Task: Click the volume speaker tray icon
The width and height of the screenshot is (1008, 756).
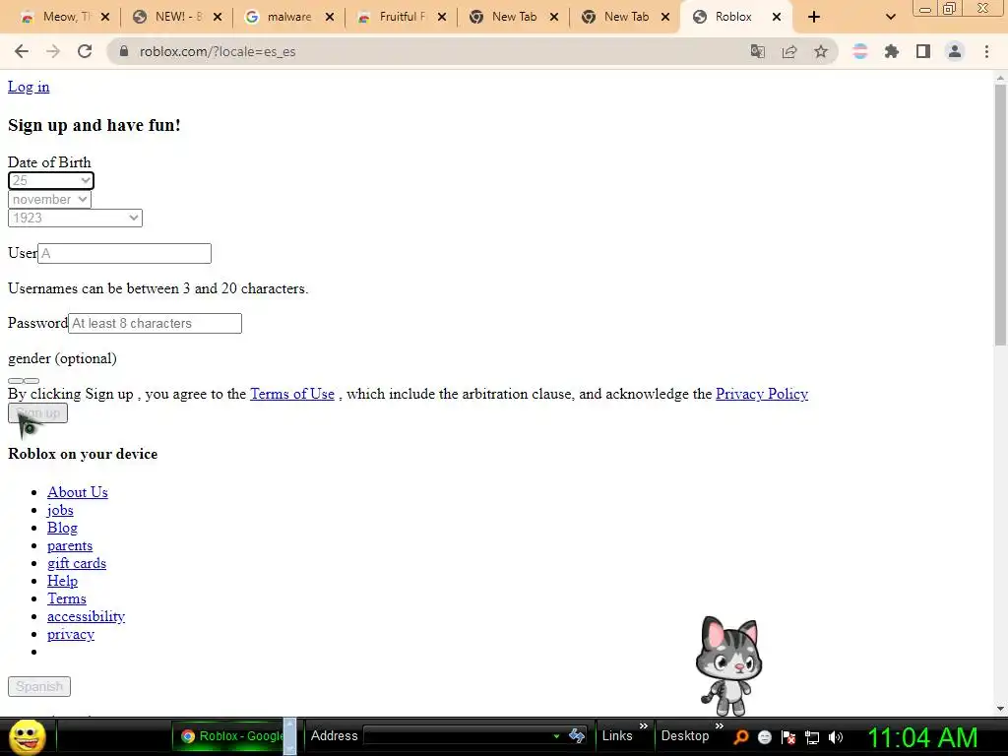Action: click(x=836, y=736)
